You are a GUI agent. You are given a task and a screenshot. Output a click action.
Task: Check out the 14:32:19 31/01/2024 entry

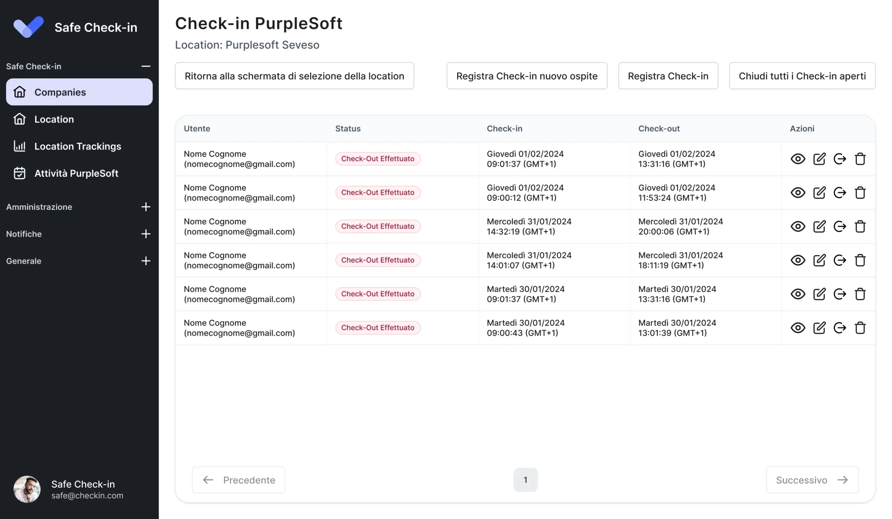(840, 227)
